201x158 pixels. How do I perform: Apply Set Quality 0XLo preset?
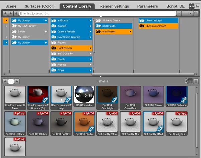(x=107, y=123)
